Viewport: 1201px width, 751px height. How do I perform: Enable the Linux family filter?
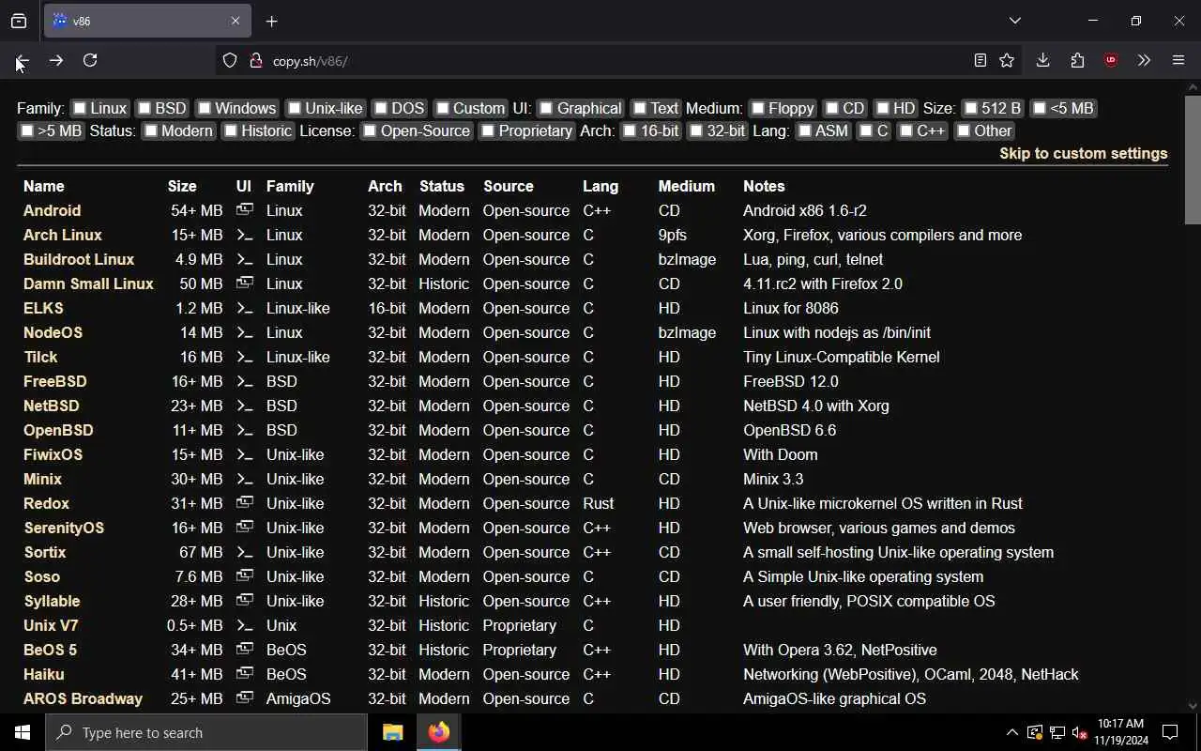point(80,108)
